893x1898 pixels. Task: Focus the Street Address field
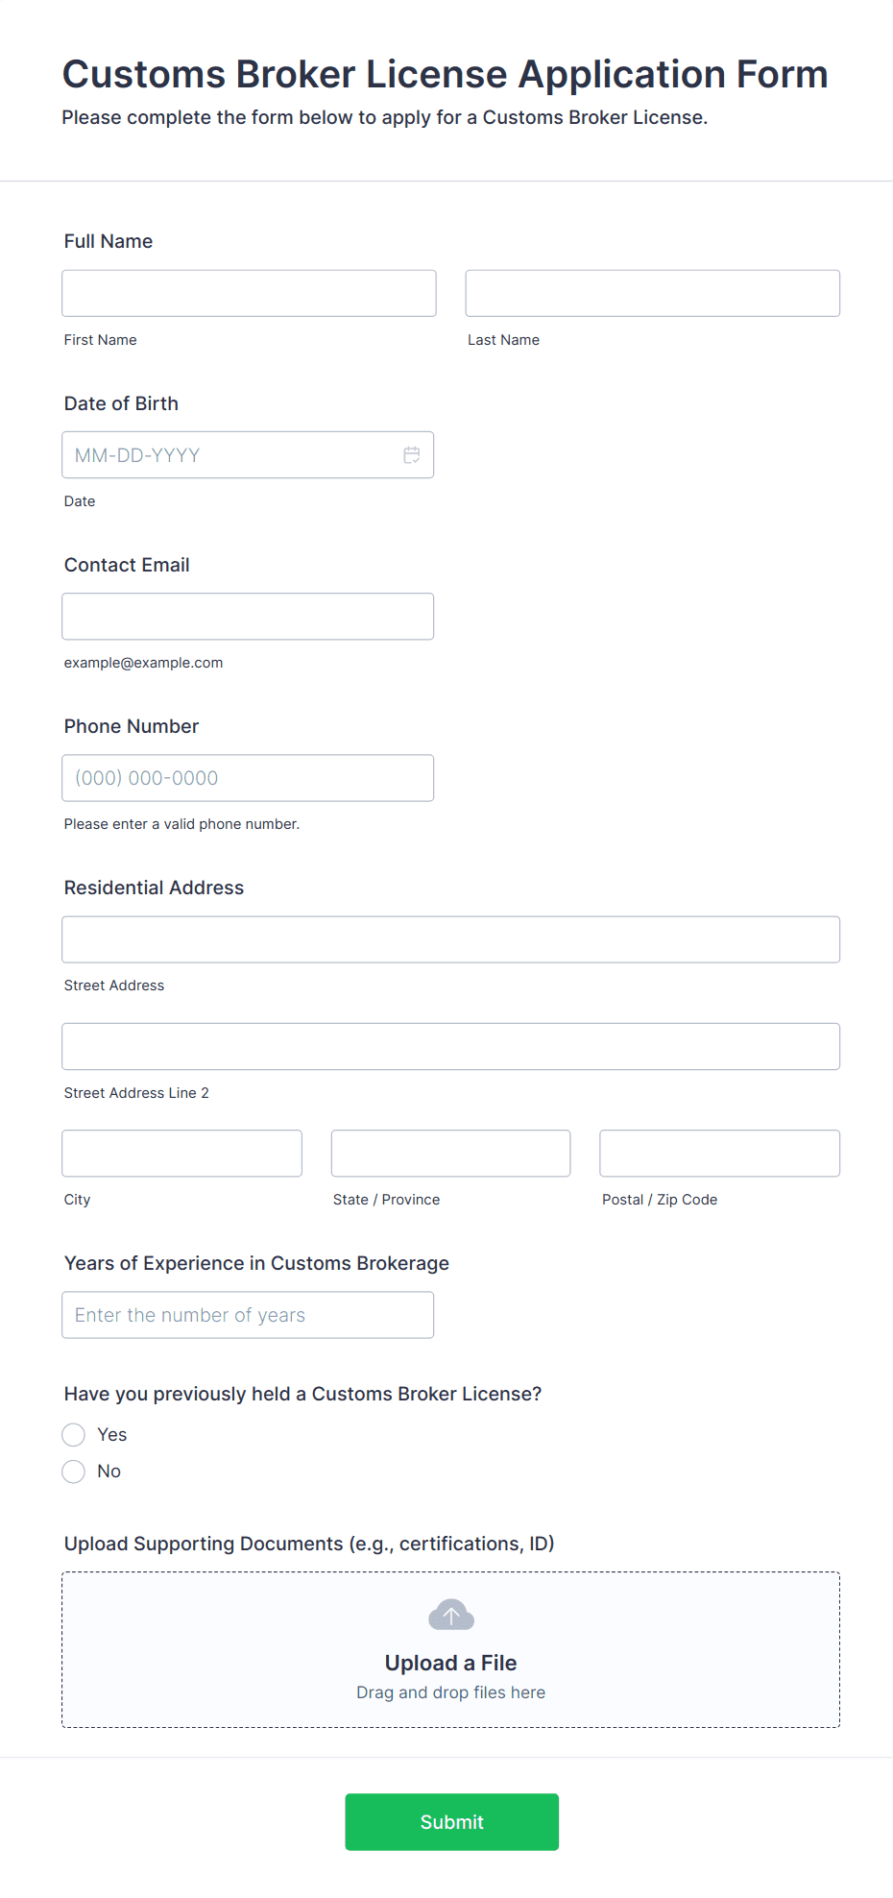450,939
